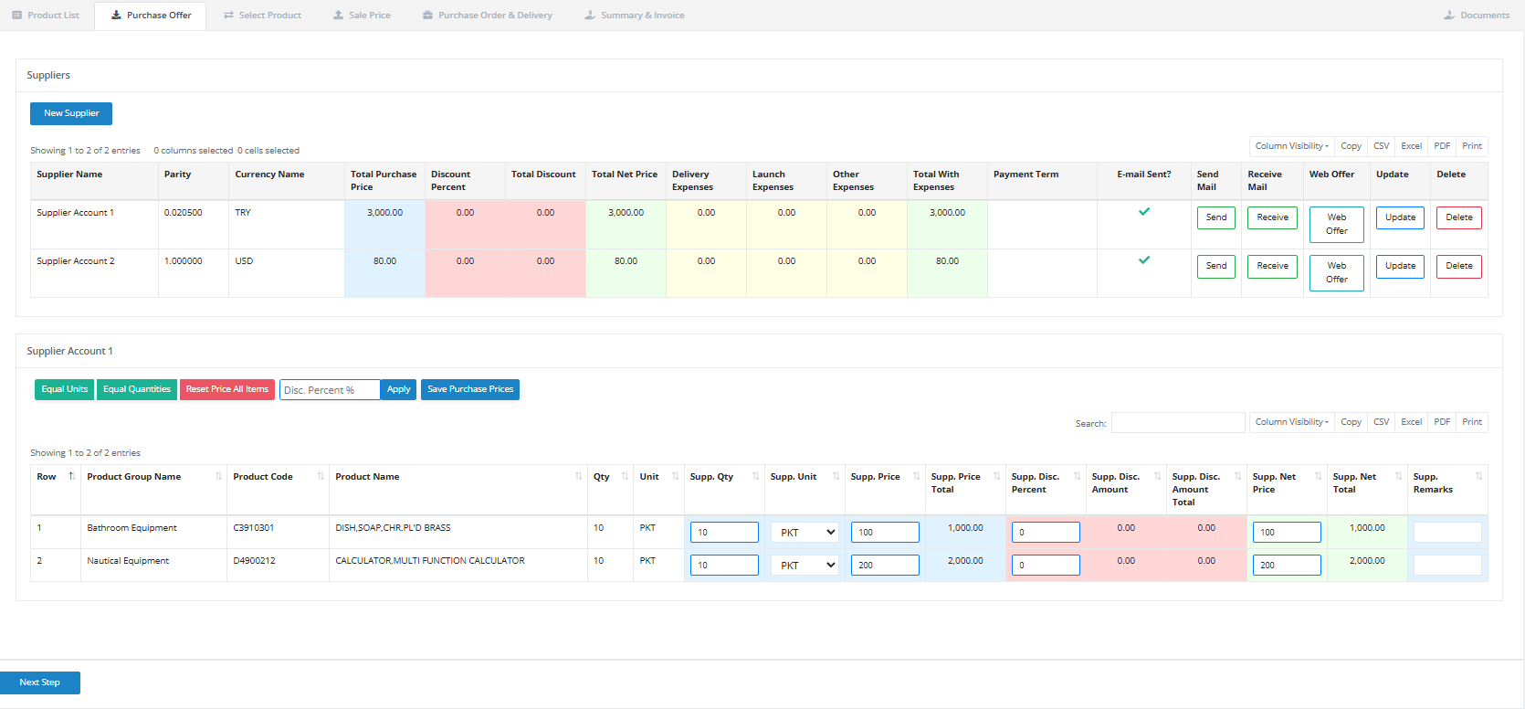
Task: Open Supp. Unit dropdown for DISH,SOAP row
Action: point(805,533)
